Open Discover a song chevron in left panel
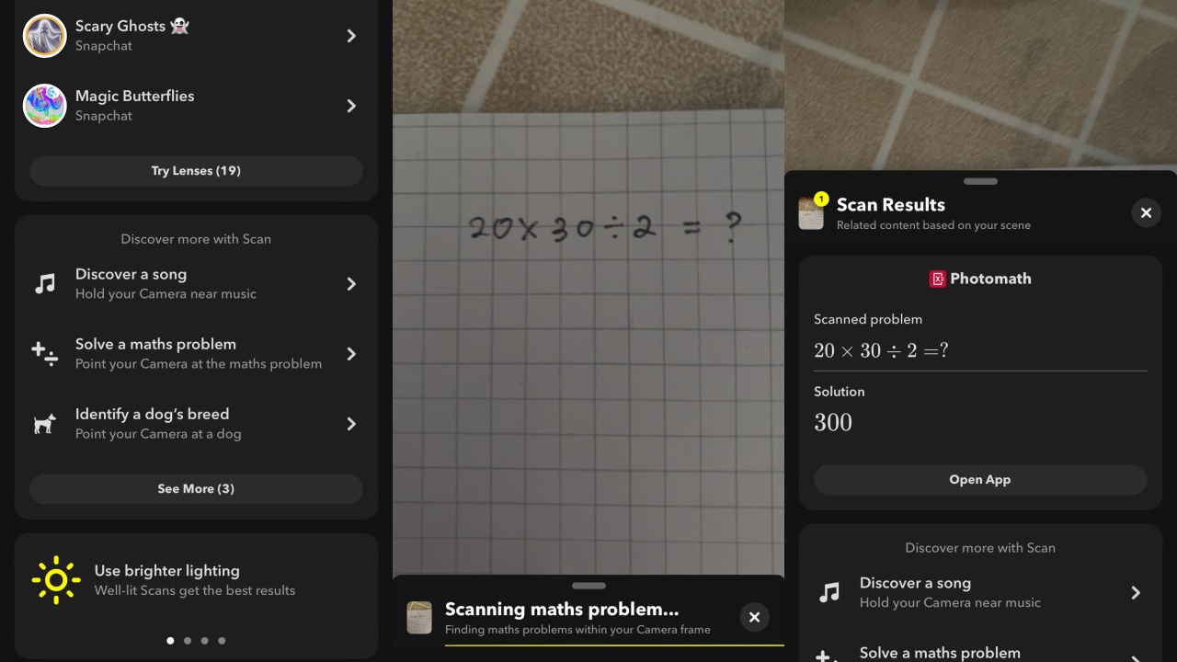Image resolution: width=1177 pixels, height=662 pixels. click(351, 284)
